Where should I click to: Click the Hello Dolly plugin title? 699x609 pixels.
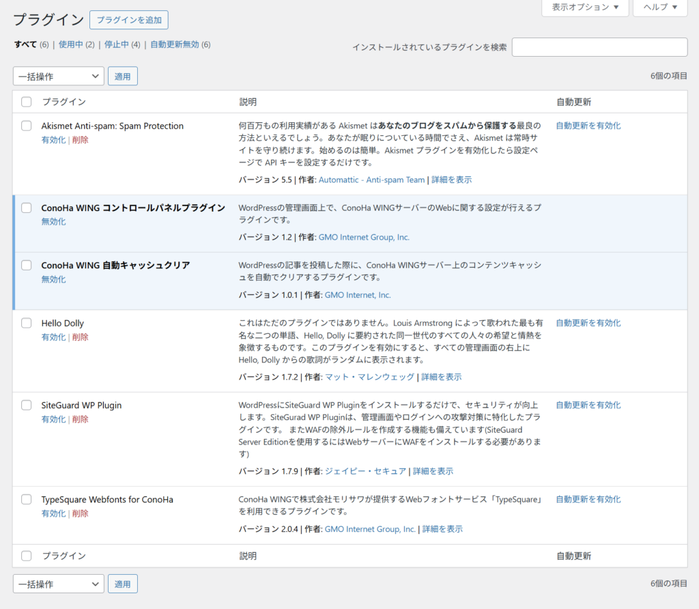click(x=62, y=324)
